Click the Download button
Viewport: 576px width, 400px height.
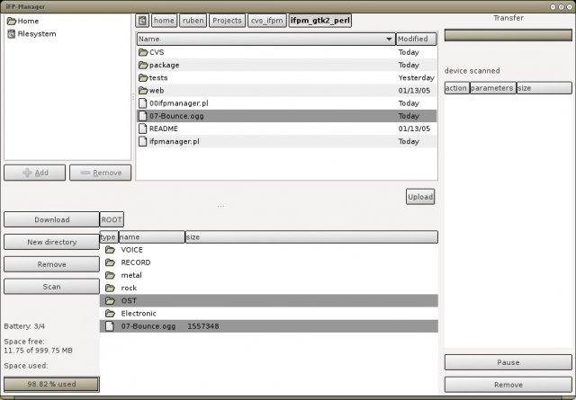tap(52, 219)
